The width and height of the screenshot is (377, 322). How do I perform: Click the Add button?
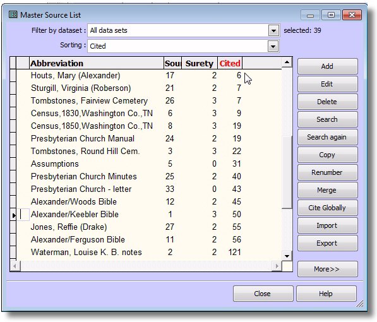(328, 66)
